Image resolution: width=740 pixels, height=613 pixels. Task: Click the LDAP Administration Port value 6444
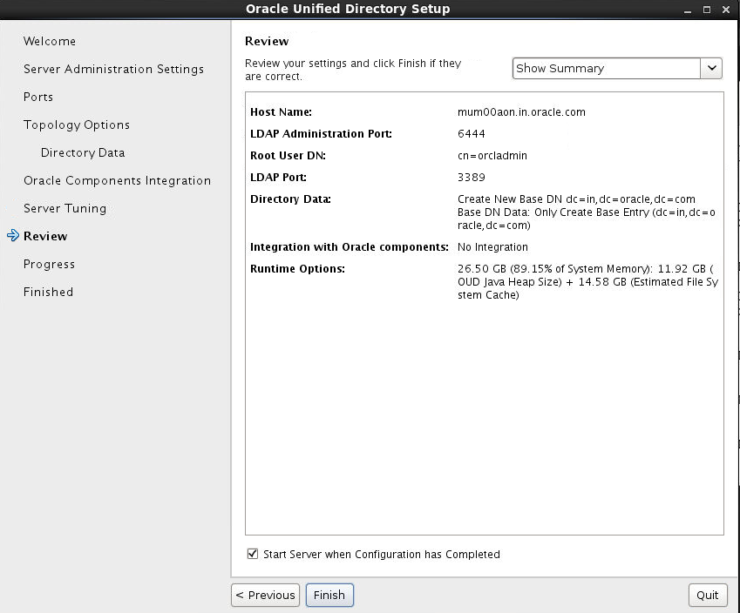point(471,134)
